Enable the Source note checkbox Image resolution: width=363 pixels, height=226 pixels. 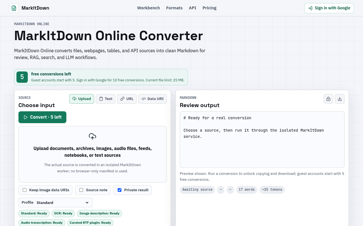coord(81,190)
